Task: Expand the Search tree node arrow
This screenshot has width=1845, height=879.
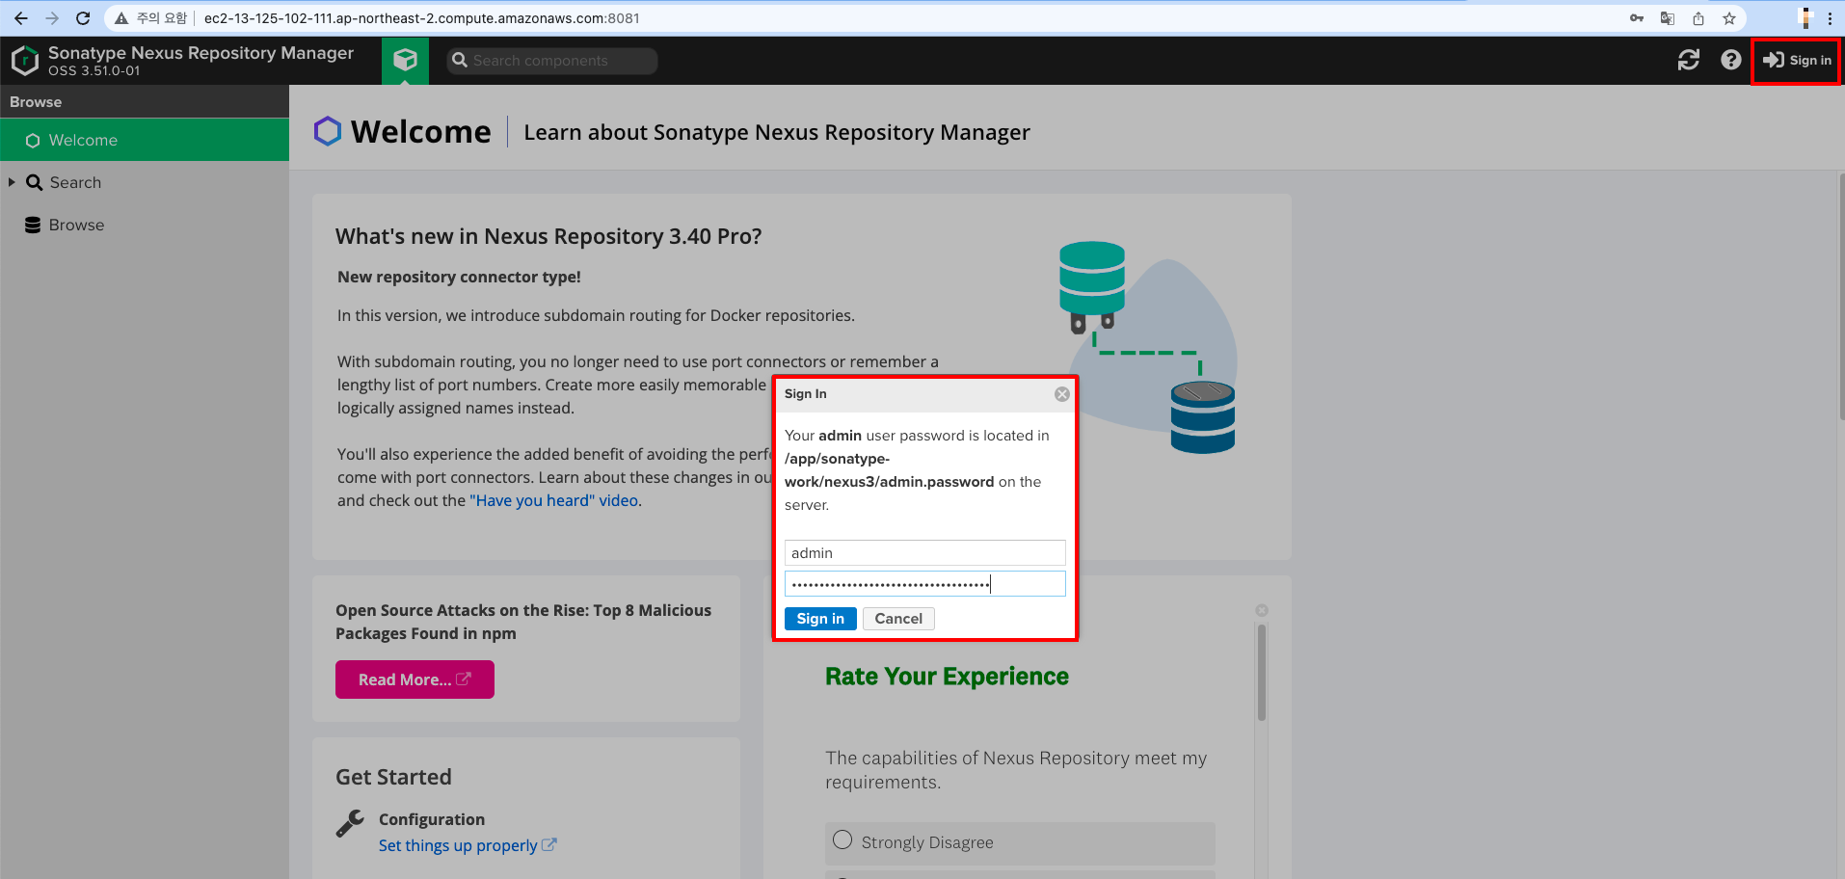Action: 12,182
